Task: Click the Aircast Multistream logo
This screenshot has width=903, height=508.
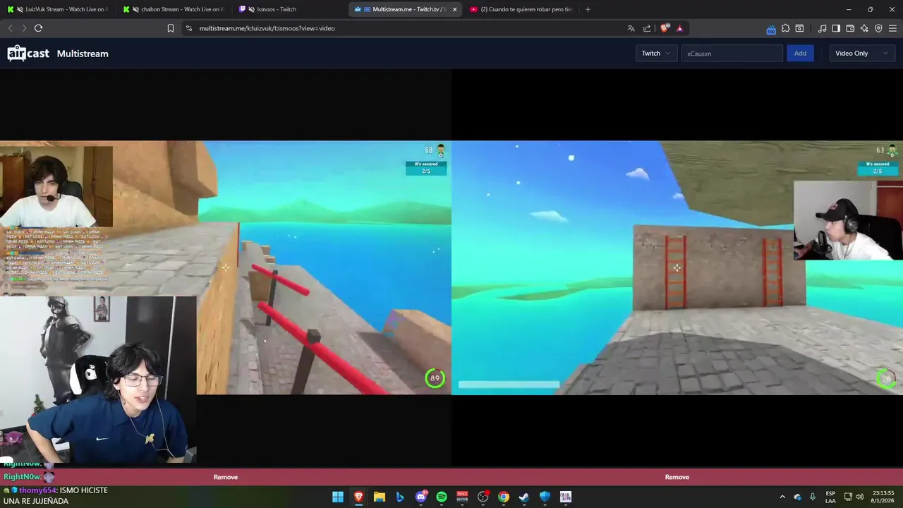Action: pos(58,54)
